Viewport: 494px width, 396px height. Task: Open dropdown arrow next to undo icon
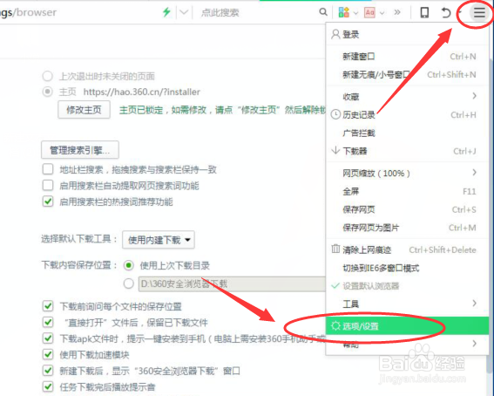coord(460,12)
